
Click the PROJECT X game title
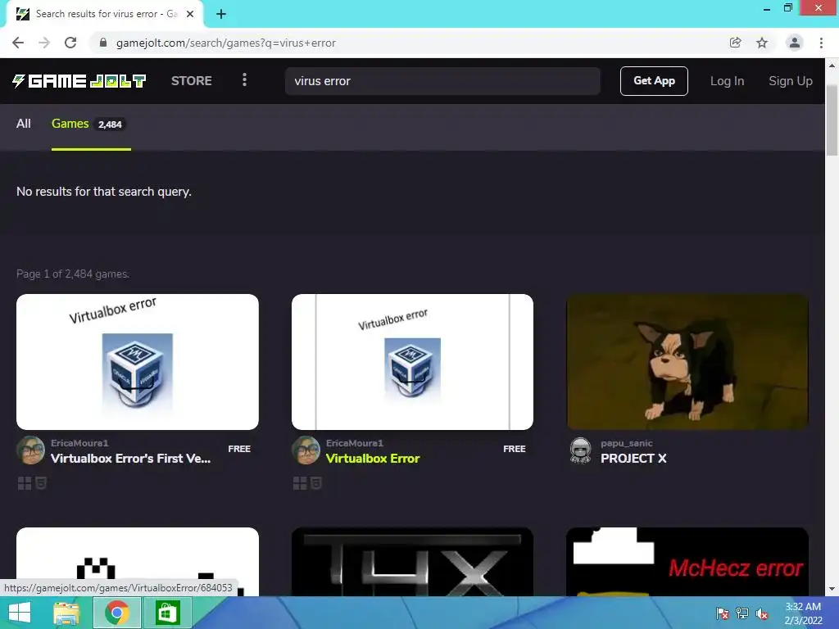(633, 459)
